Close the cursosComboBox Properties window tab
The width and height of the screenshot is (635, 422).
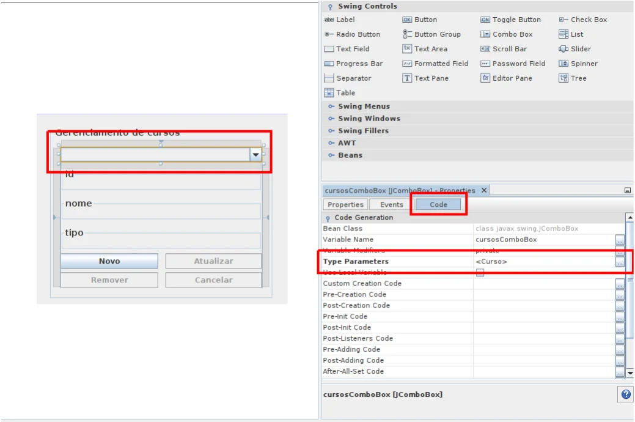[484, 190]
